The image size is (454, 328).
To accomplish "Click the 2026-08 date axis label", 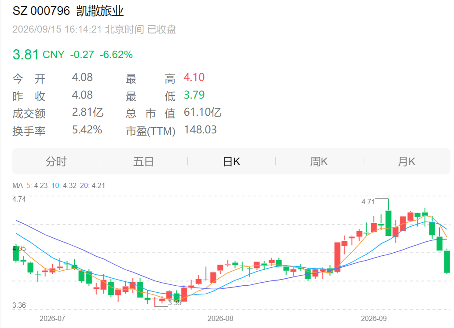I will tap(220, 318).
